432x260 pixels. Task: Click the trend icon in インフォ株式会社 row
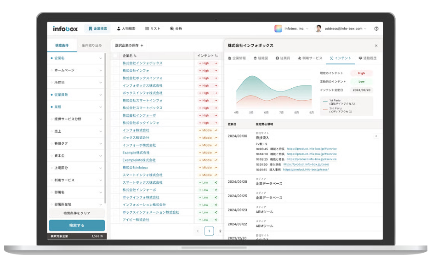coord(216,130)
